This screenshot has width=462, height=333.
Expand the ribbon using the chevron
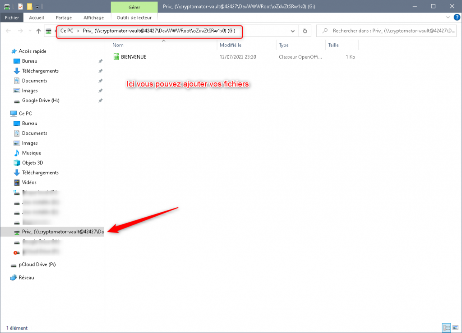(448, 17)
